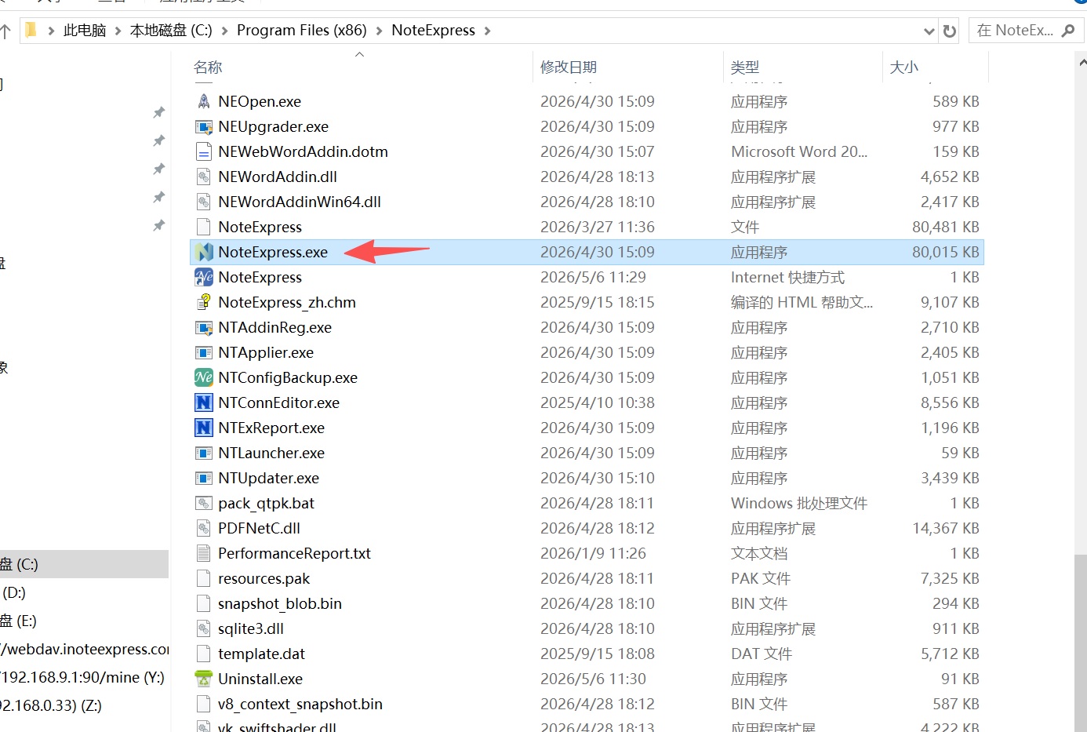1087x732 pixels.
Task: Select the blank icon of the 80,481 KB NoteExpress file
Action: coord(204,227)
